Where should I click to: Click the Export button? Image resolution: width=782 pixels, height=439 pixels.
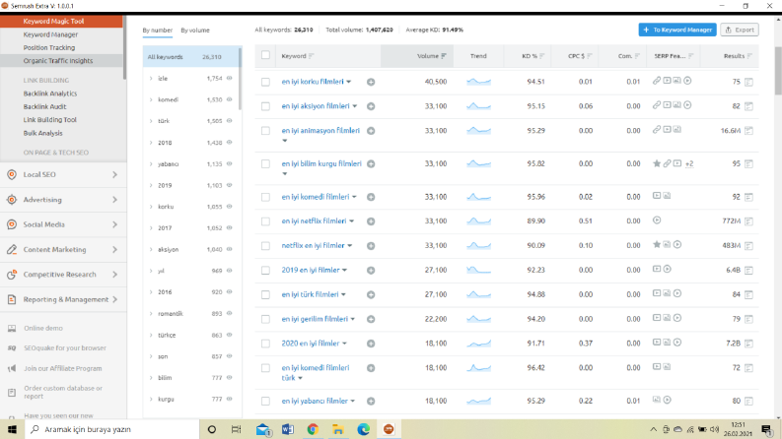pos(740,30)
